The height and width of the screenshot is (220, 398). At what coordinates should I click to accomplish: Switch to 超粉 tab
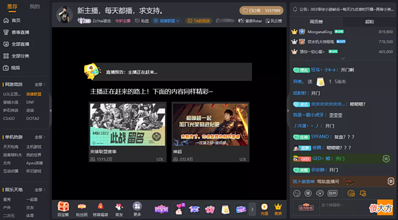click(369, 22)
